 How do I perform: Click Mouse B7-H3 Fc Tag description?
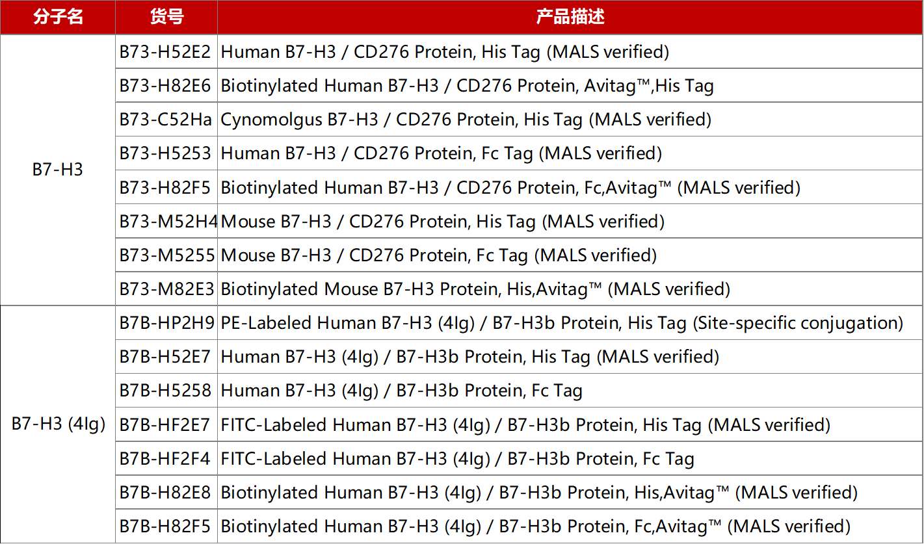439,255
